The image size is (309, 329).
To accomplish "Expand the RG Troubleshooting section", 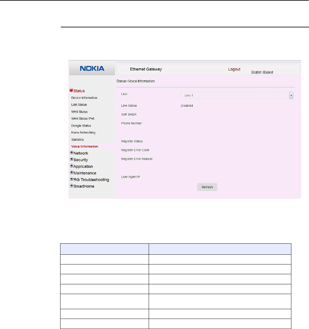I will [72, 179].
